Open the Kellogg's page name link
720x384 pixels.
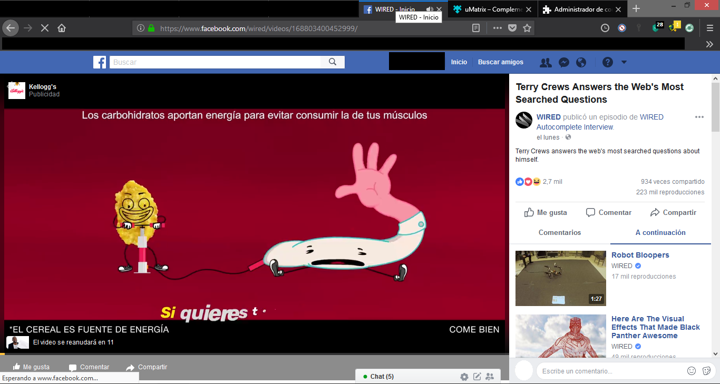point(43,87)
